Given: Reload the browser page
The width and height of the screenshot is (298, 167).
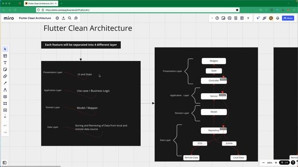Looking at the screenshot, I should (15, 10).
